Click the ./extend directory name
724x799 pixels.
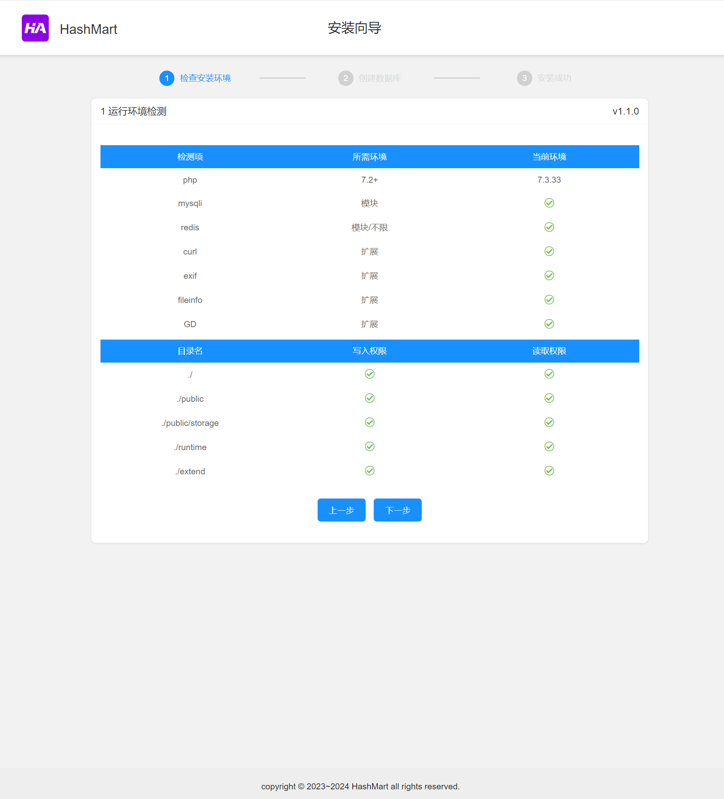point(190,471)
